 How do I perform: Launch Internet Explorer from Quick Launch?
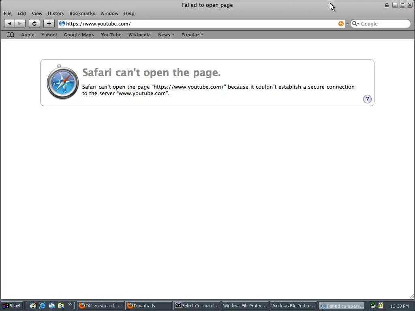(42, 306)
